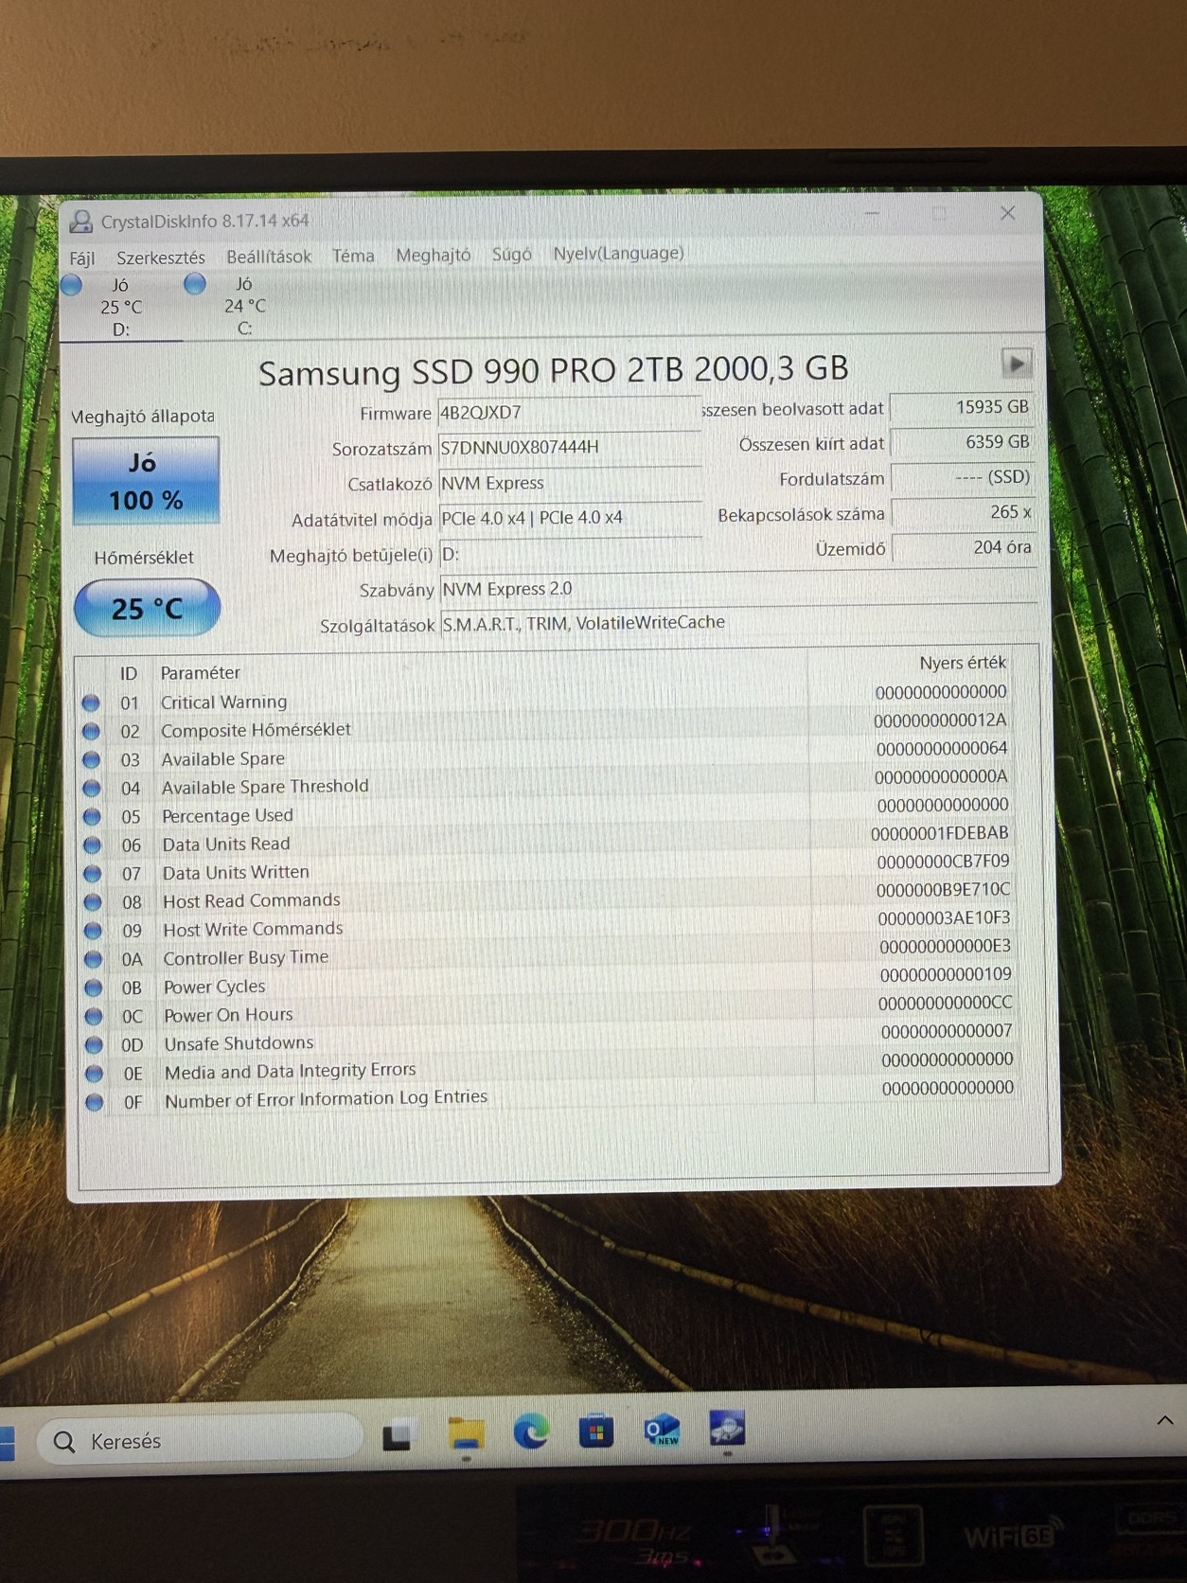Screen dimensions: 1187x1583
Task: Open Microsoft Store from the taskbar
Action: coord(596,1431)
